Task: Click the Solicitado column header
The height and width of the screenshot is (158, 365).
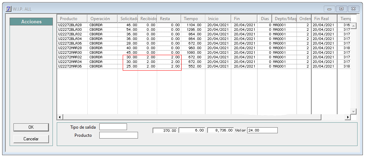Action: coord(128,19)
